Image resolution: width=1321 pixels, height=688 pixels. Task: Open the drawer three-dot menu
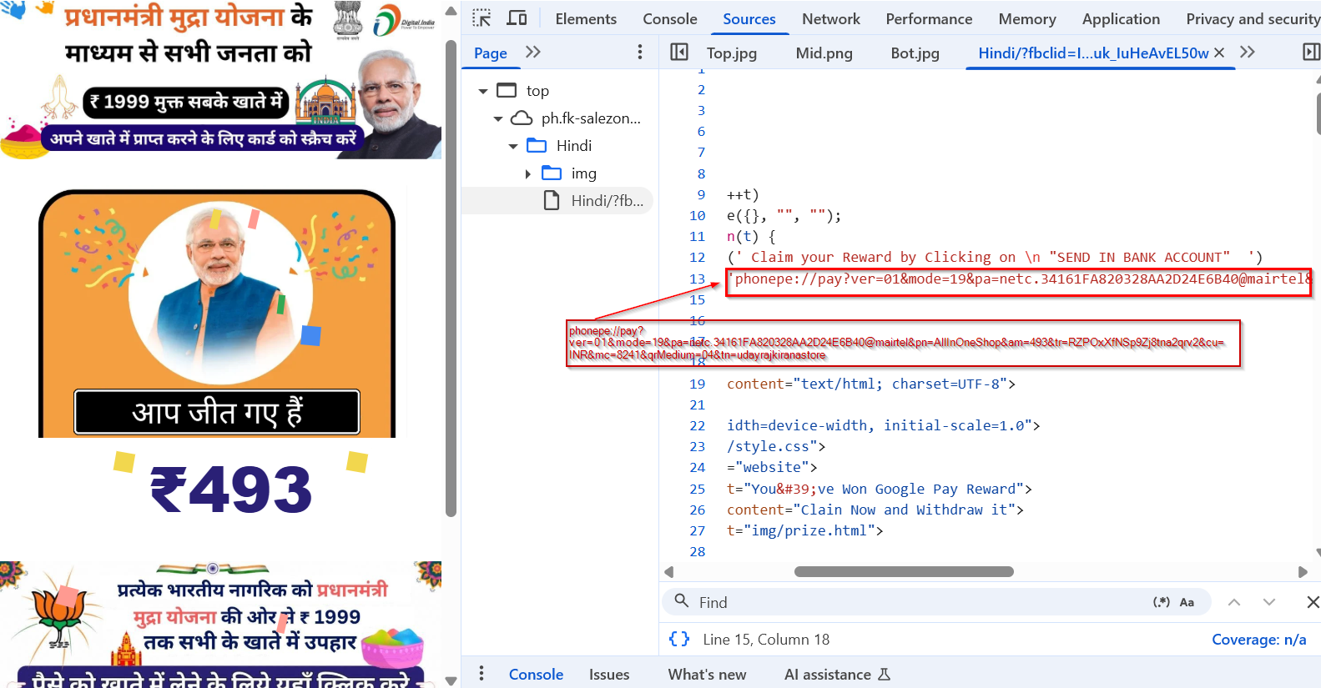point(482,674)
